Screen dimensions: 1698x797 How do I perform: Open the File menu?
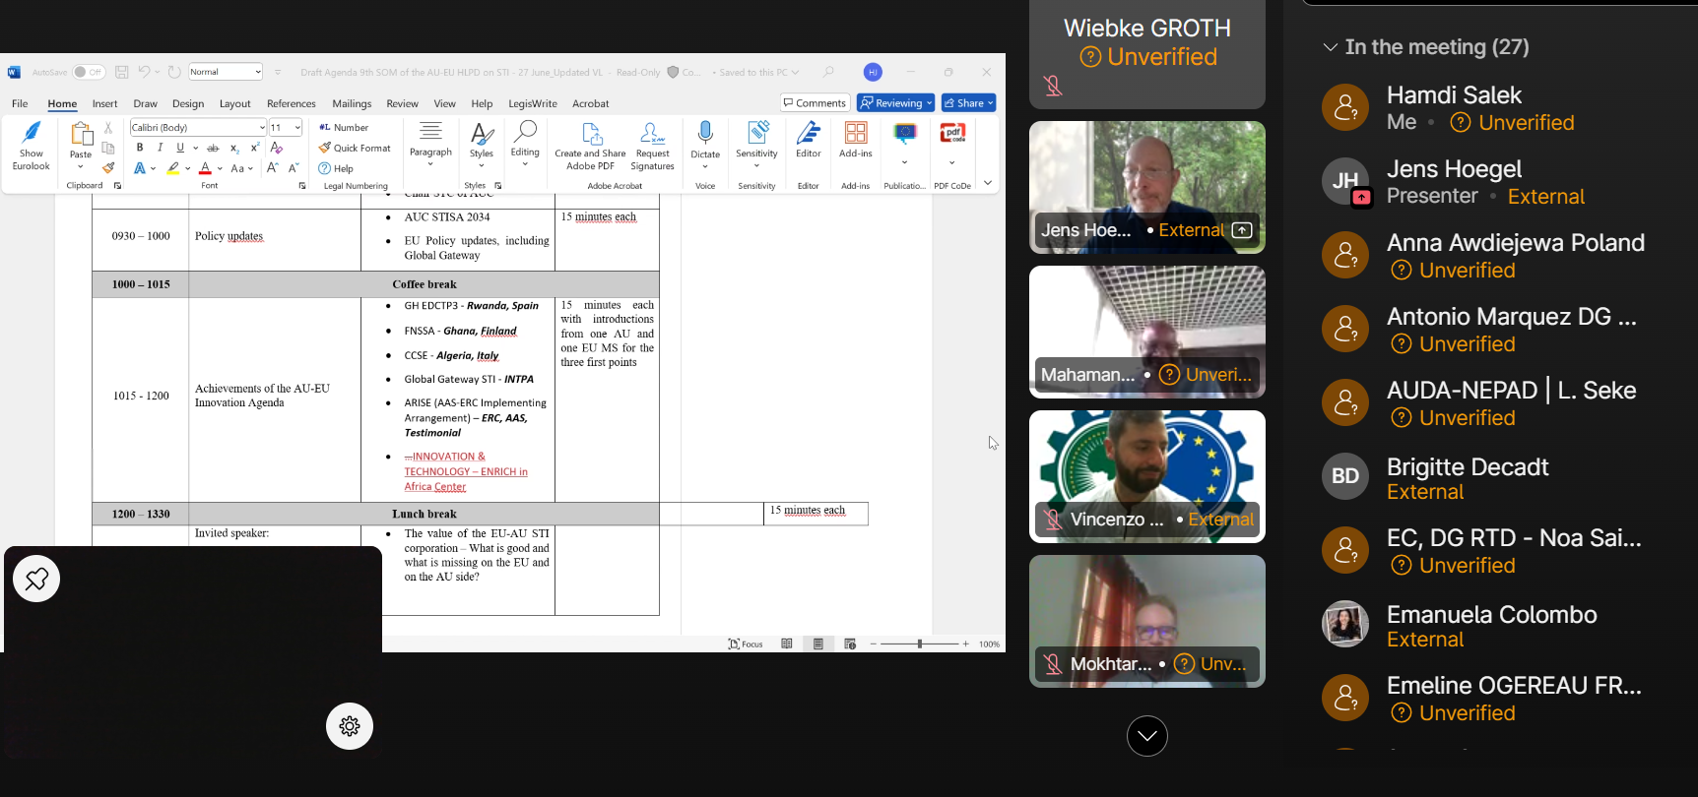pyautogui.click(x=20, y=103)
